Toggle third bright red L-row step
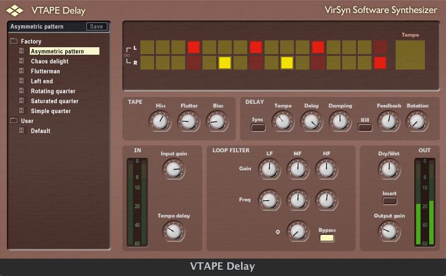 point(317,47)
